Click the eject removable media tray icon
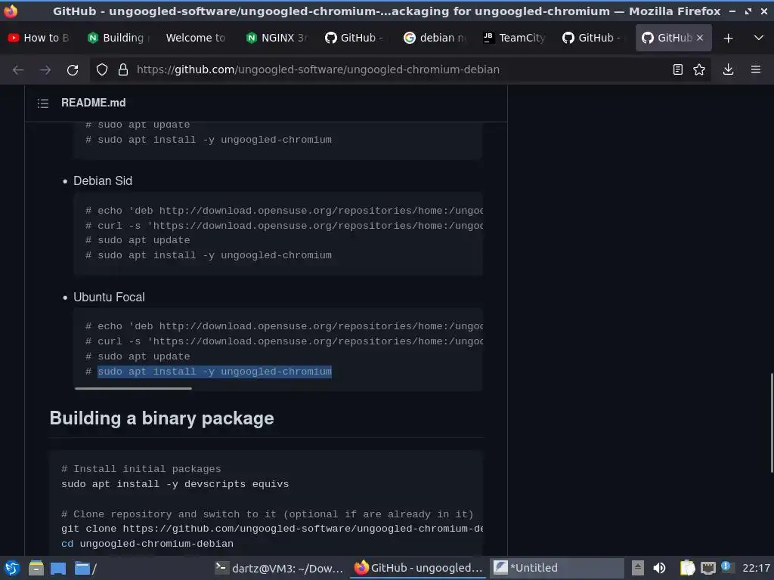 638,568
